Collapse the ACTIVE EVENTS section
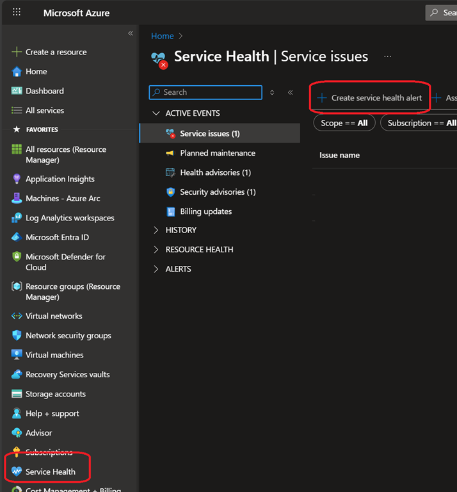The image size is (457, 492). tap(156, 113)
